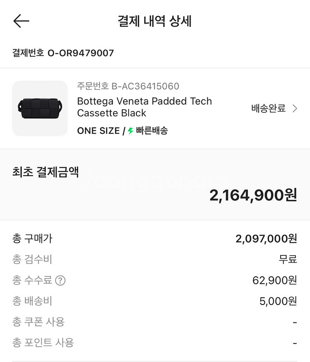Tap the 2,097,000원 purchase price value
Screen dimensions: 310x362
click(x=266, y=239)
